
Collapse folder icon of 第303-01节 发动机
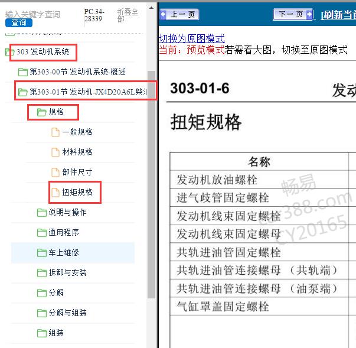[23, 92]
